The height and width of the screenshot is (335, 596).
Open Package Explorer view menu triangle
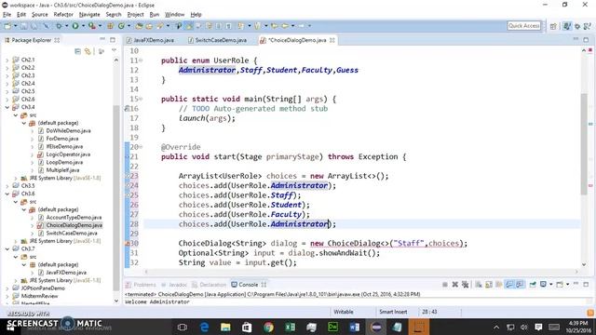[114, 50]
